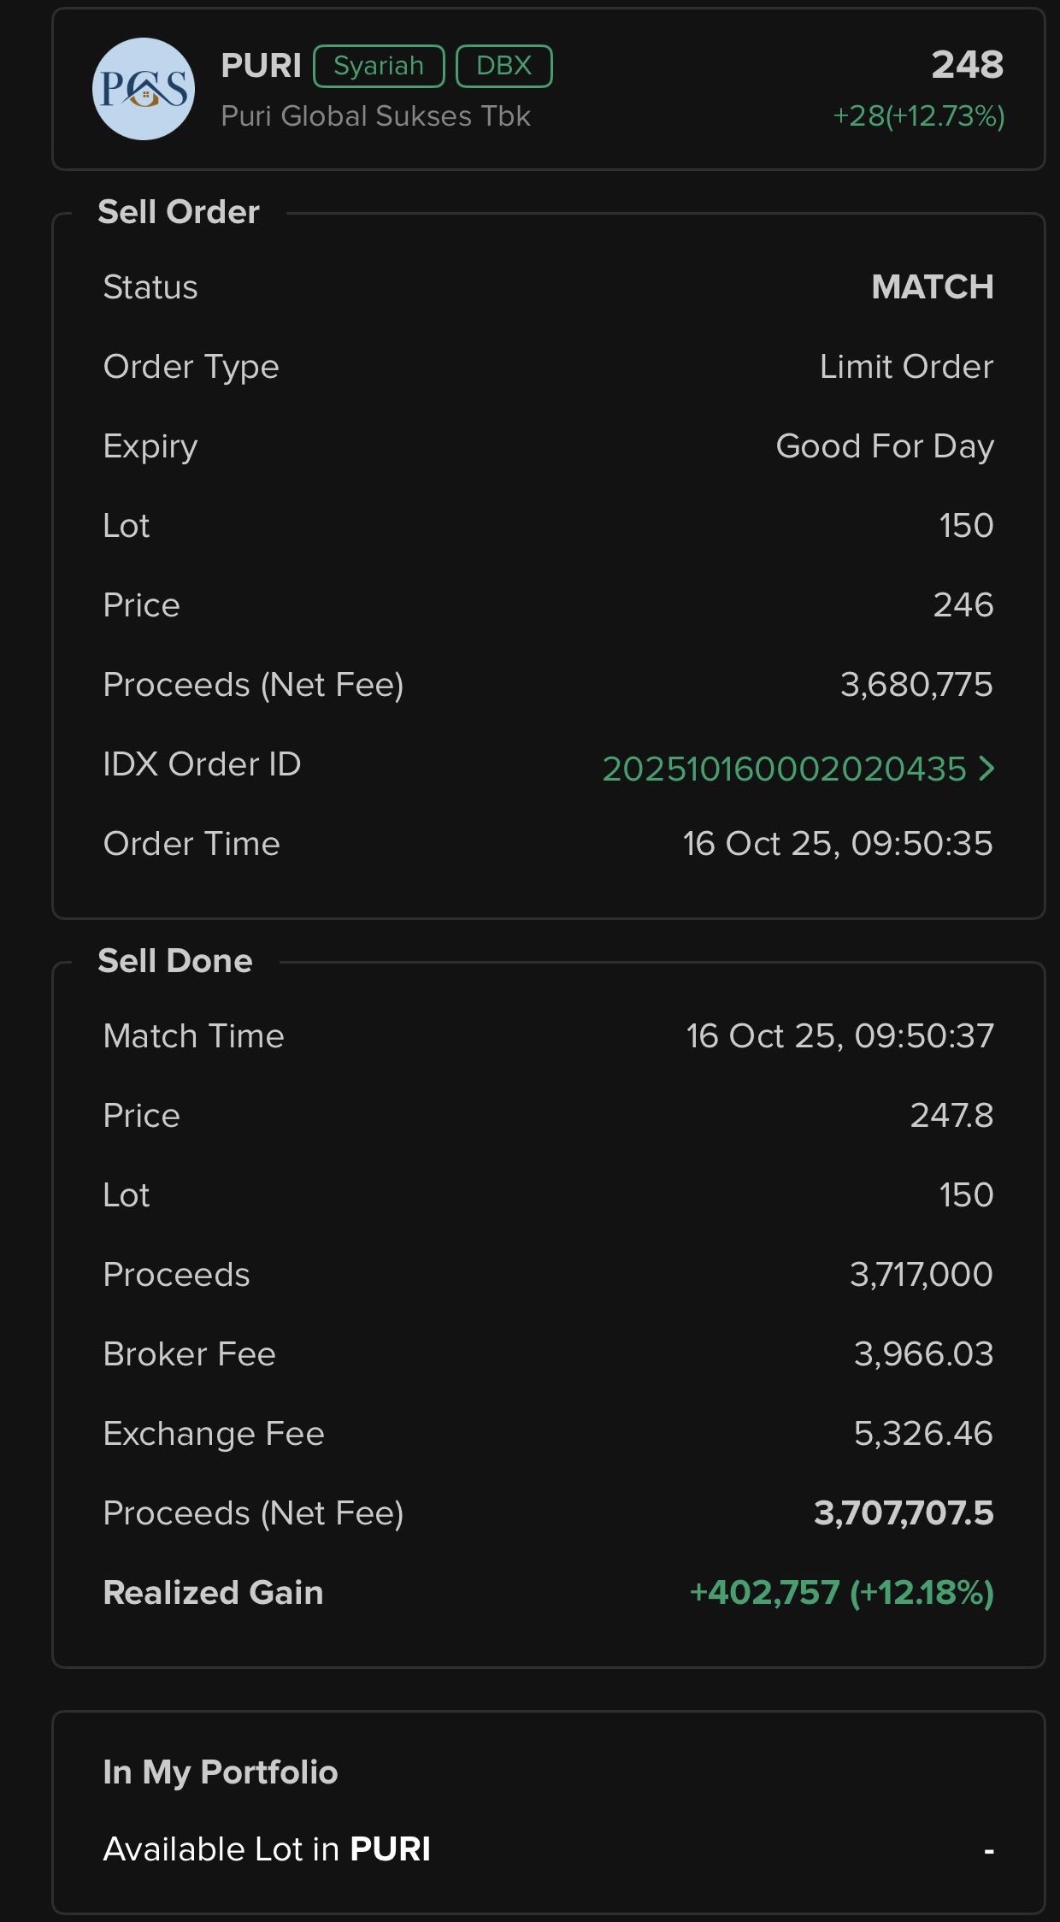The image size is (1060, 1922).
Task: Open the Syariah badge
Action: click(x=379, y=66)
